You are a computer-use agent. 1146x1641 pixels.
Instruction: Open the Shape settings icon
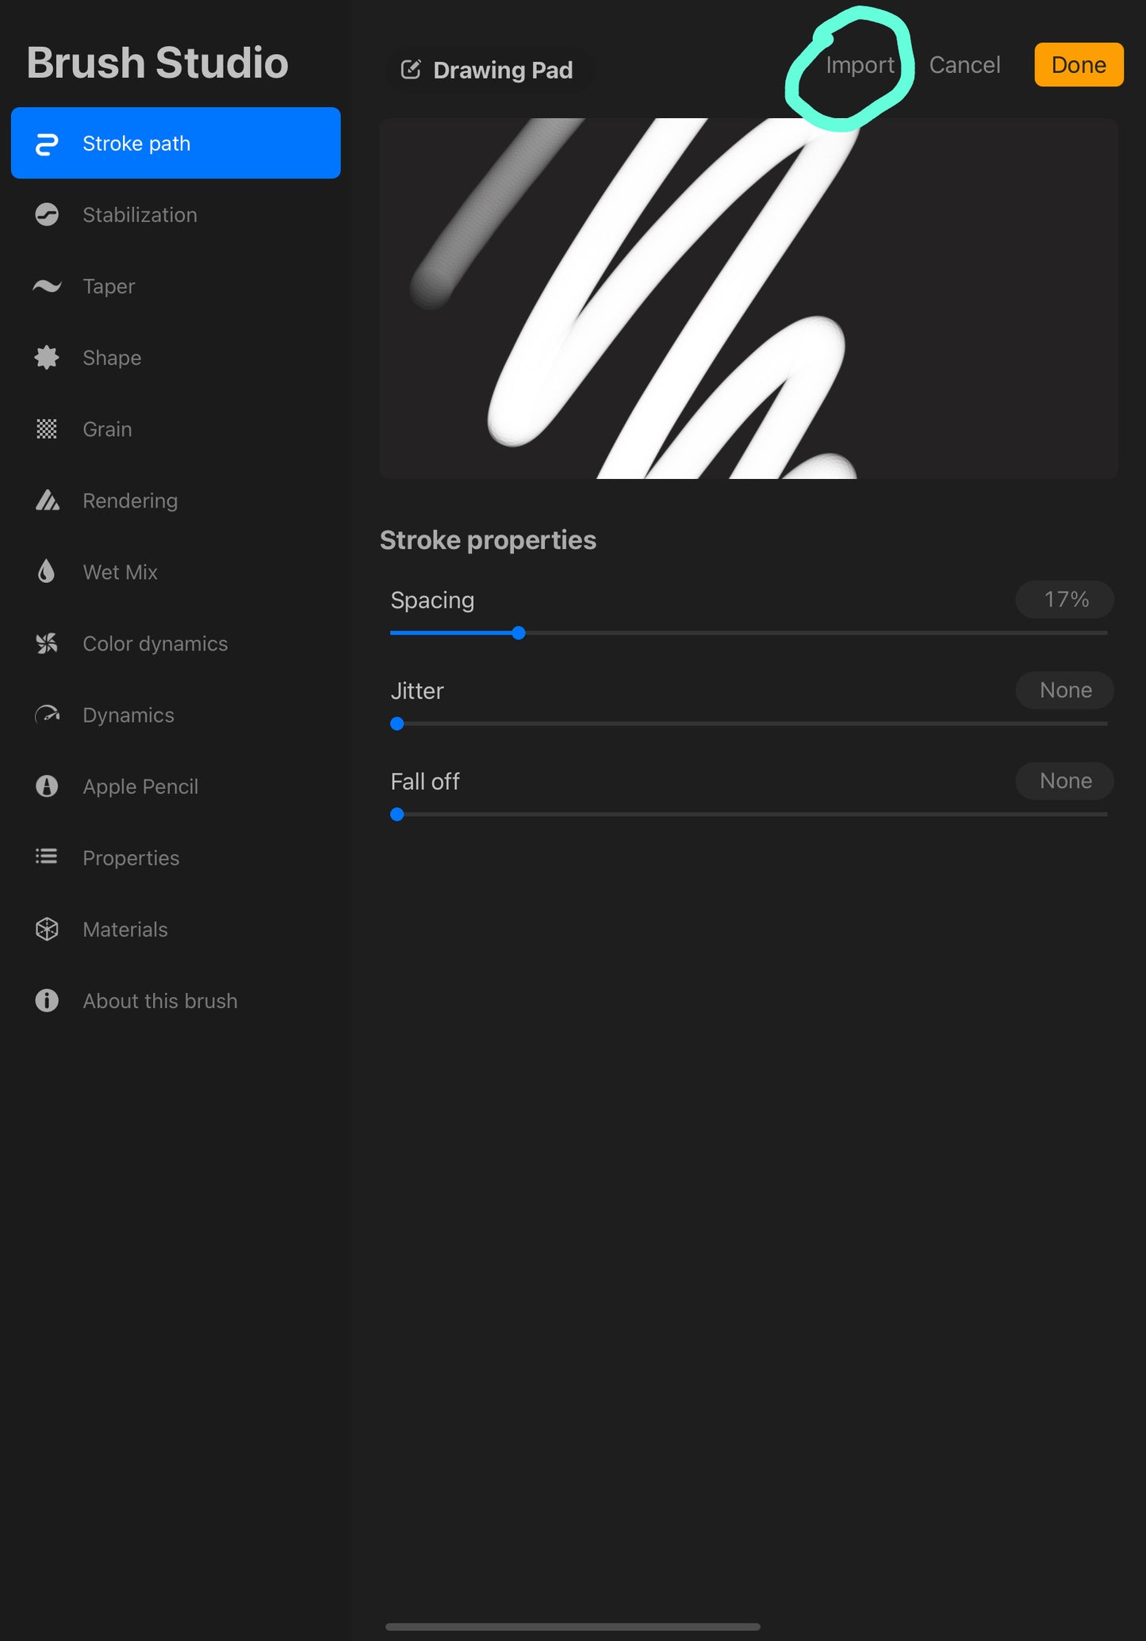(x=47, y=358)
